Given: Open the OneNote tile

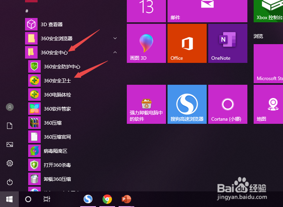Looking at the screenshot, I should pyautogui.click(x=228, y=43).
